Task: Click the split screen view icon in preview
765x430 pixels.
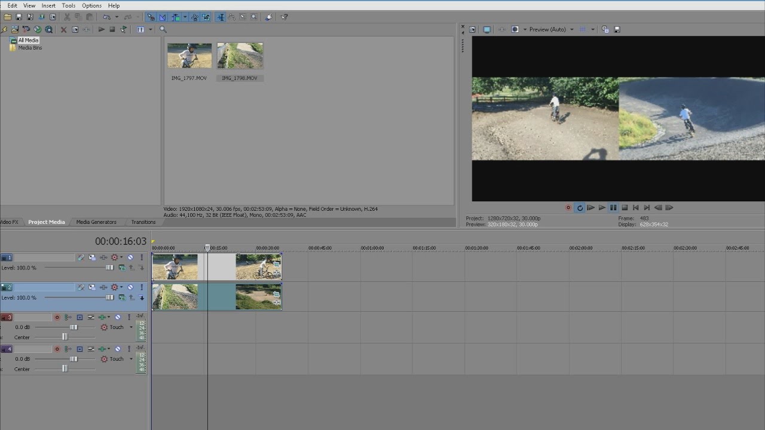Action: (x=515, y=29)
